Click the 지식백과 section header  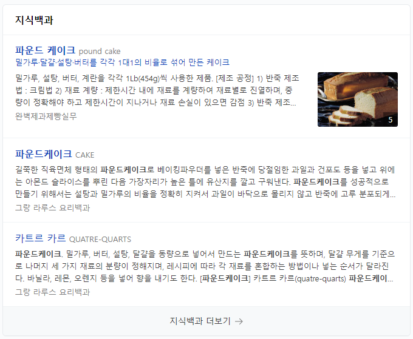point(34,20)
